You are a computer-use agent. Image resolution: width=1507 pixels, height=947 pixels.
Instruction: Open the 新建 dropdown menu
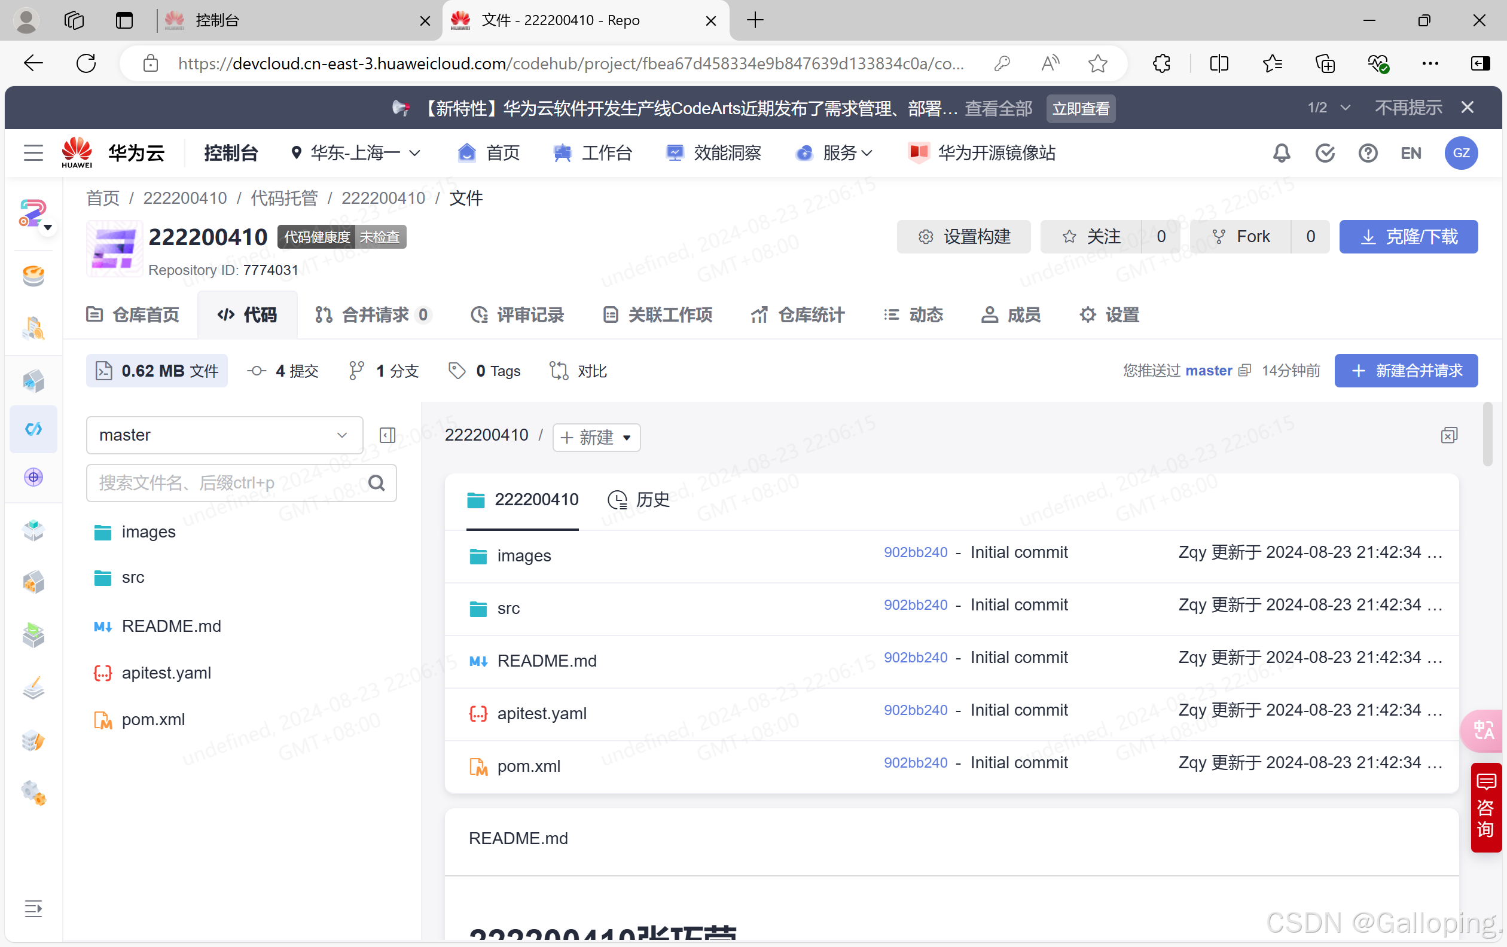click(x=596, y=437)
